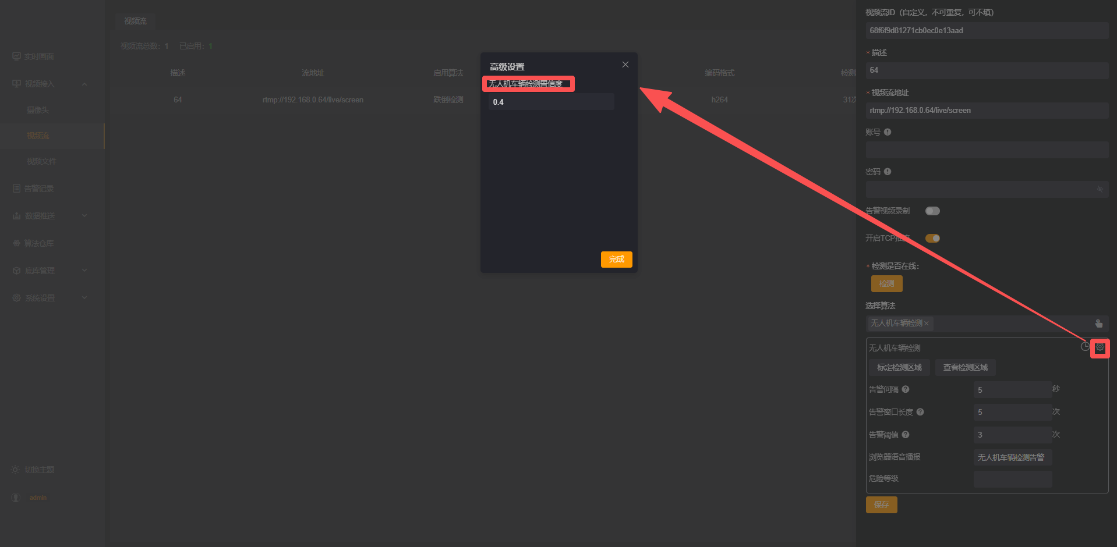The height and width of the screenshot is (547, 1117).
Task: Click the help icon next to 告警阈值
Action: point(906,435)
